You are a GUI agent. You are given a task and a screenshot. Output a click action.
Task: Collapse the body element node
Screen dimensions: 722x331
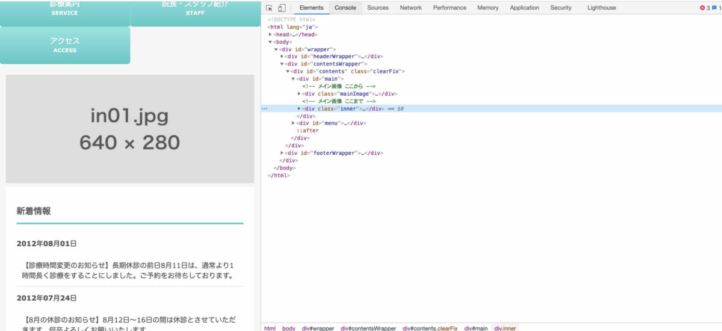271,42
